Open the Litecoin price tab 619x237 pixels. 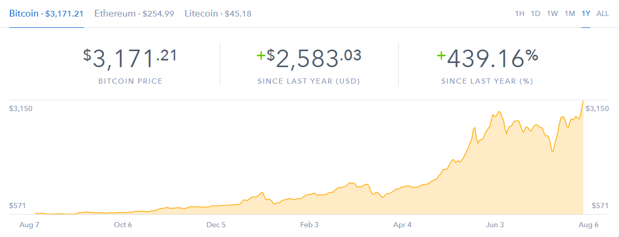[x=218, y=14]
